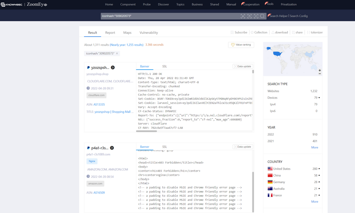Focus the iconhash search input field
The width and height of the screenshot is (355, 213).
point(170,16)
